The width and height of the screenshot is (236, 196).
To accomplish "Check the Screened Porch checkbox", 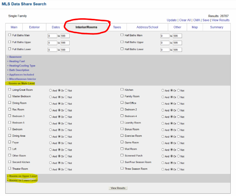I will click(122, 155).
